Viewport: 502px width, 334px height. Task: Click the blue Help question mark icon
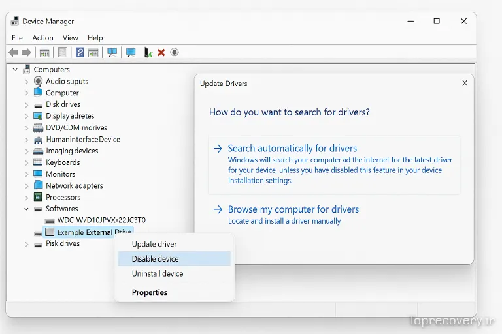click(x=80, y=52)
